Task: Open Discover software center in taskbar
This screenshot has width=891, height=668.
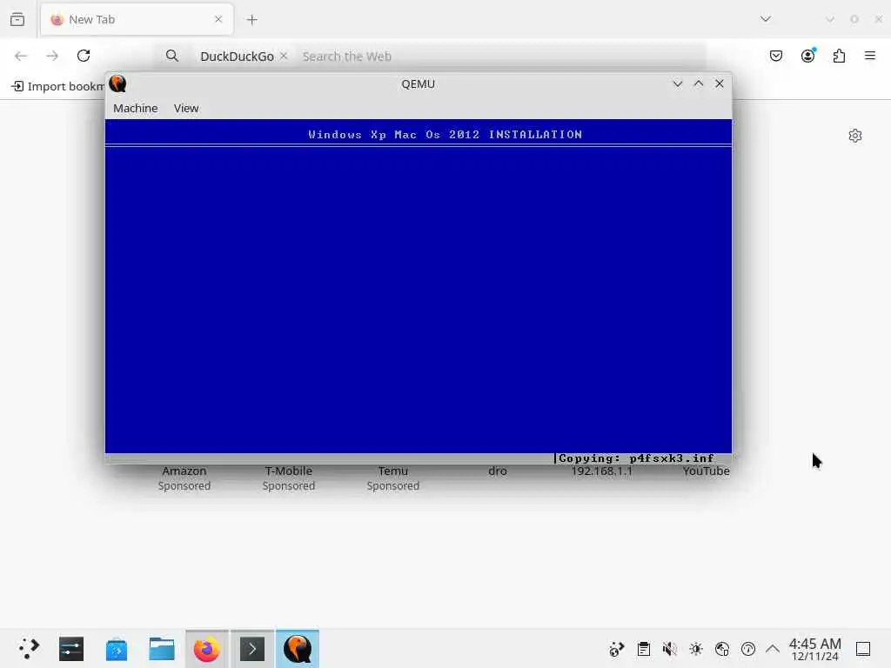Action: 117,649
